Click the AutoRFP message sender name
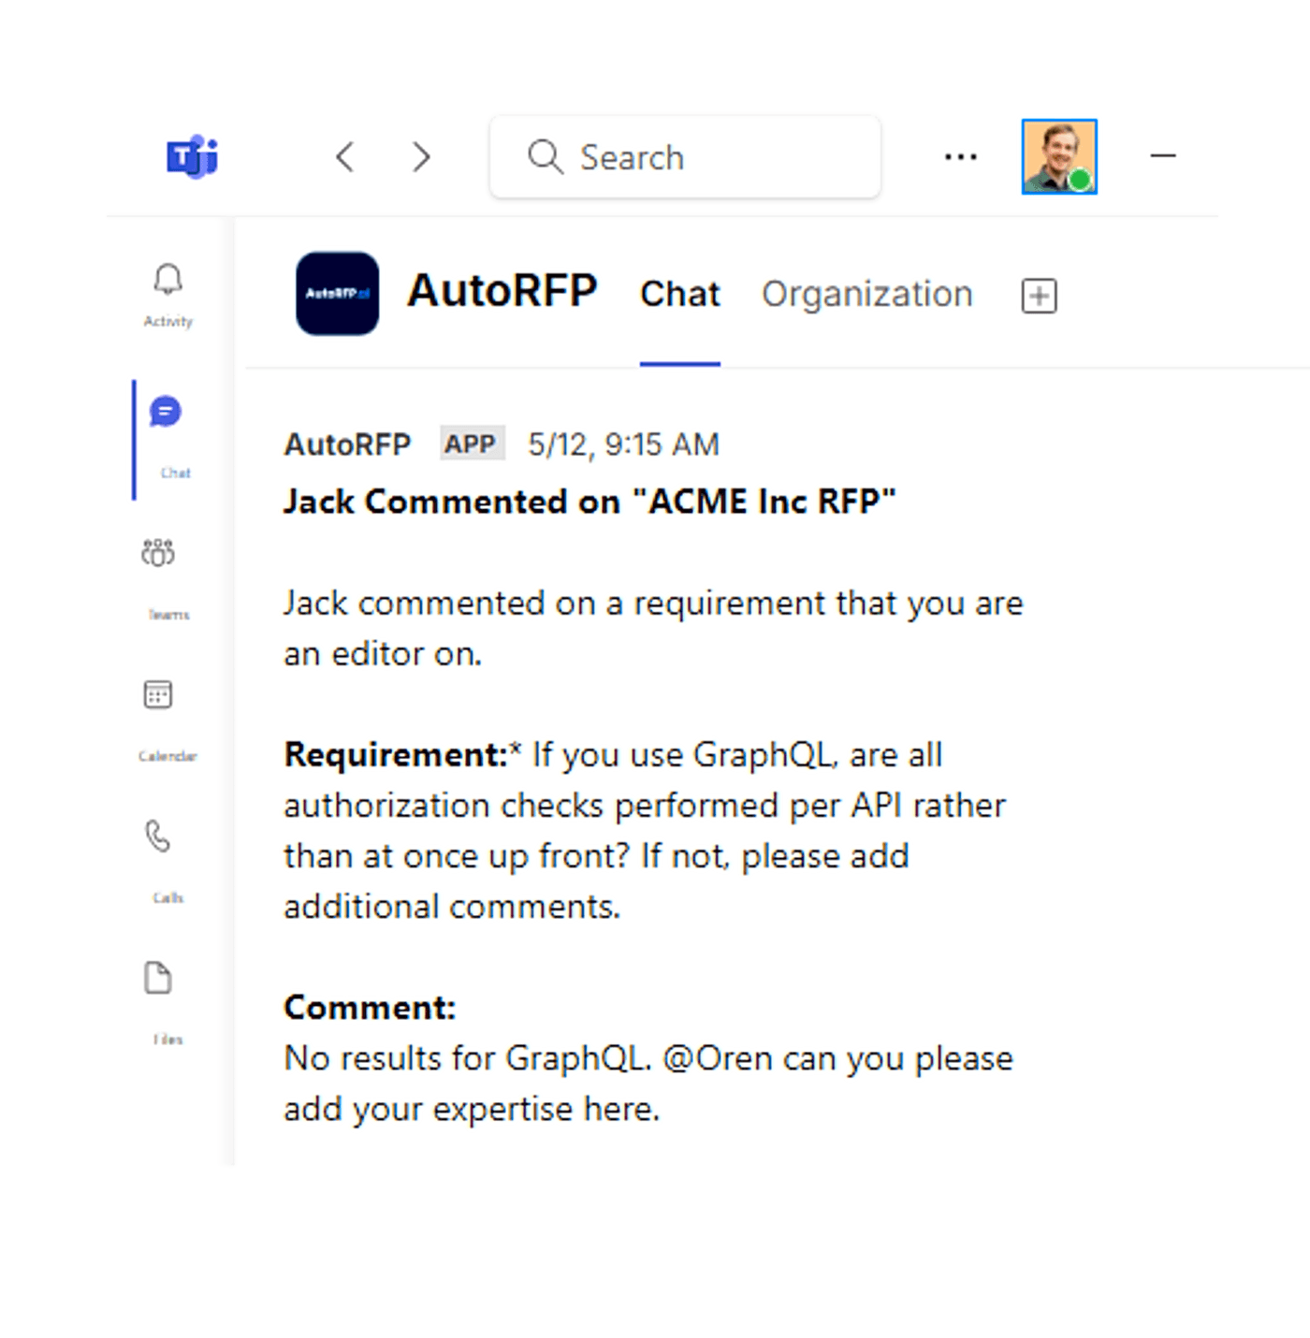Viewport: 1310px width, 1338px height. click(347, 444)
